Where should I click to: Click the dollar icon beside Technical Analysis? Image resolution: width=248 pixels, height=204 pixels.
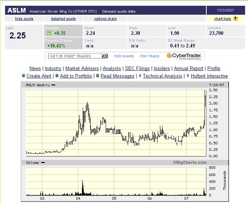(140, 76)
